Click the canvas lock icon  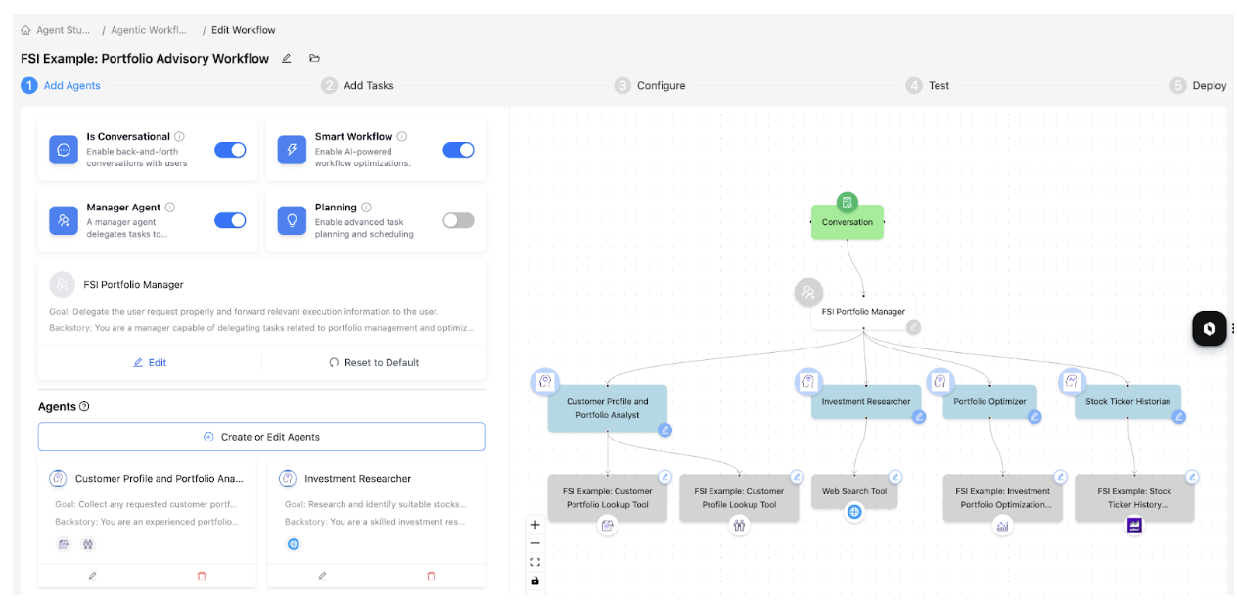point(535,580)
